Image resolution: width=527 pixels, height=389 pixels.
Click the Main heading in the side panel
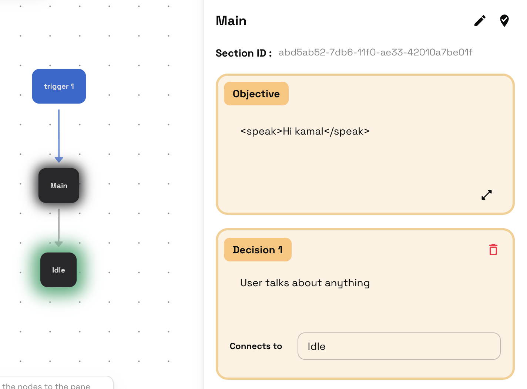point(231,21)
